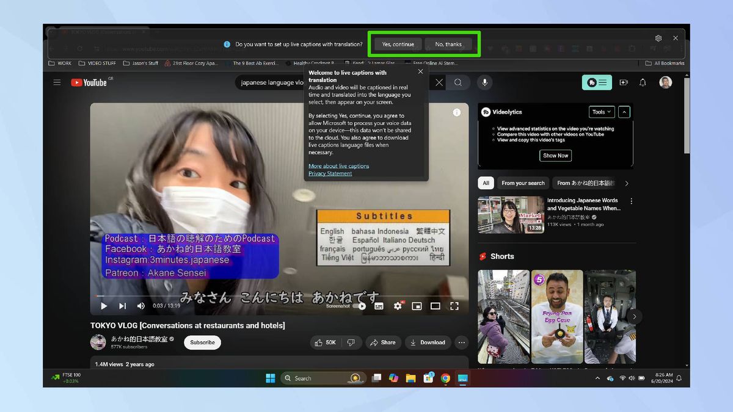Start voice search with the microphone icon
Screen dimensions: 733x412
pyautogui.click(x=484, y=82)
